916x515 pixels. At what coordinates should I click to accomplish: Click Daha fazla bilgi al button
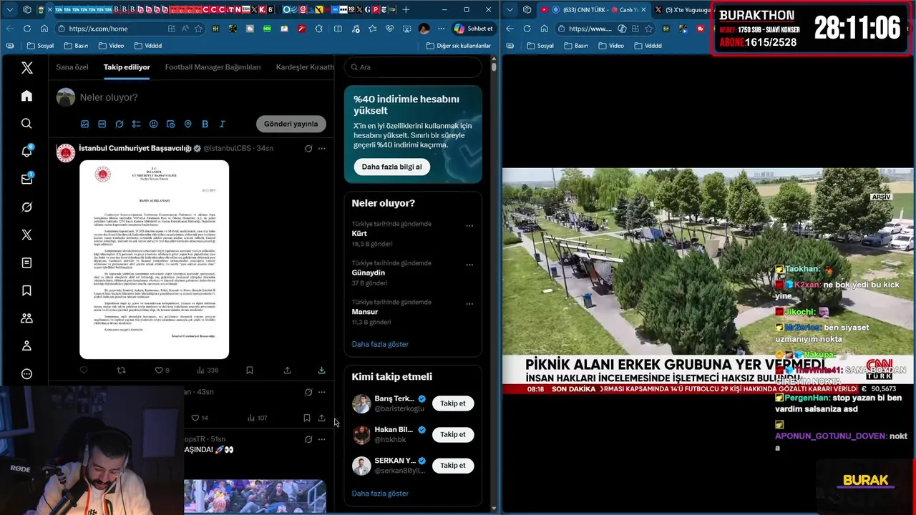pos(391,167)
